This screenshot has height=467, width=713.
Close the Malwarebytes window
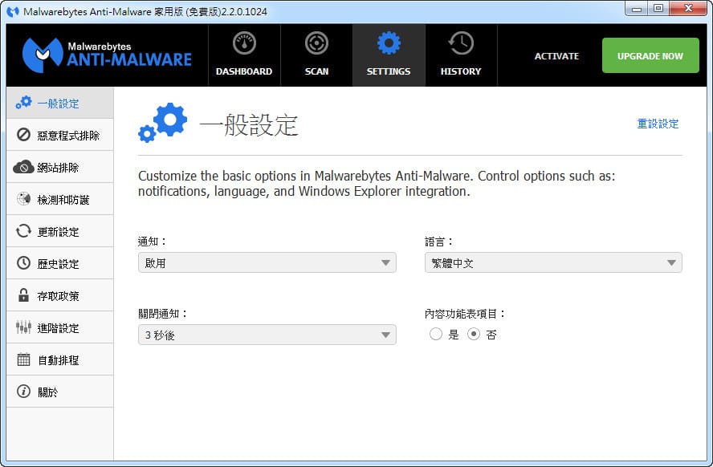pos(688,8)
